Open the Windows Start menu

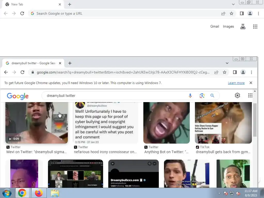[7, 193]
